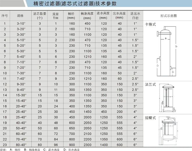The height and width of the screenshot is (151, 192).
Task: Click the 进出水口径 column header
Action: pyautogui.click(x=135, y=15)
